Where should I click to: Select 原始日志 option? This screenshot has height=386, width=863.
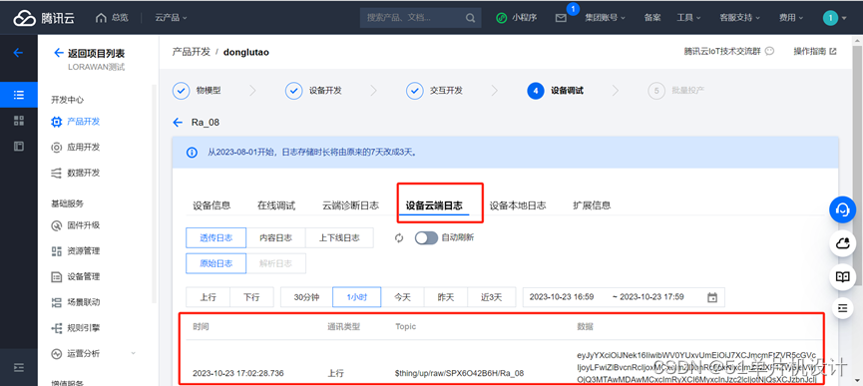[x=216, y=263]
